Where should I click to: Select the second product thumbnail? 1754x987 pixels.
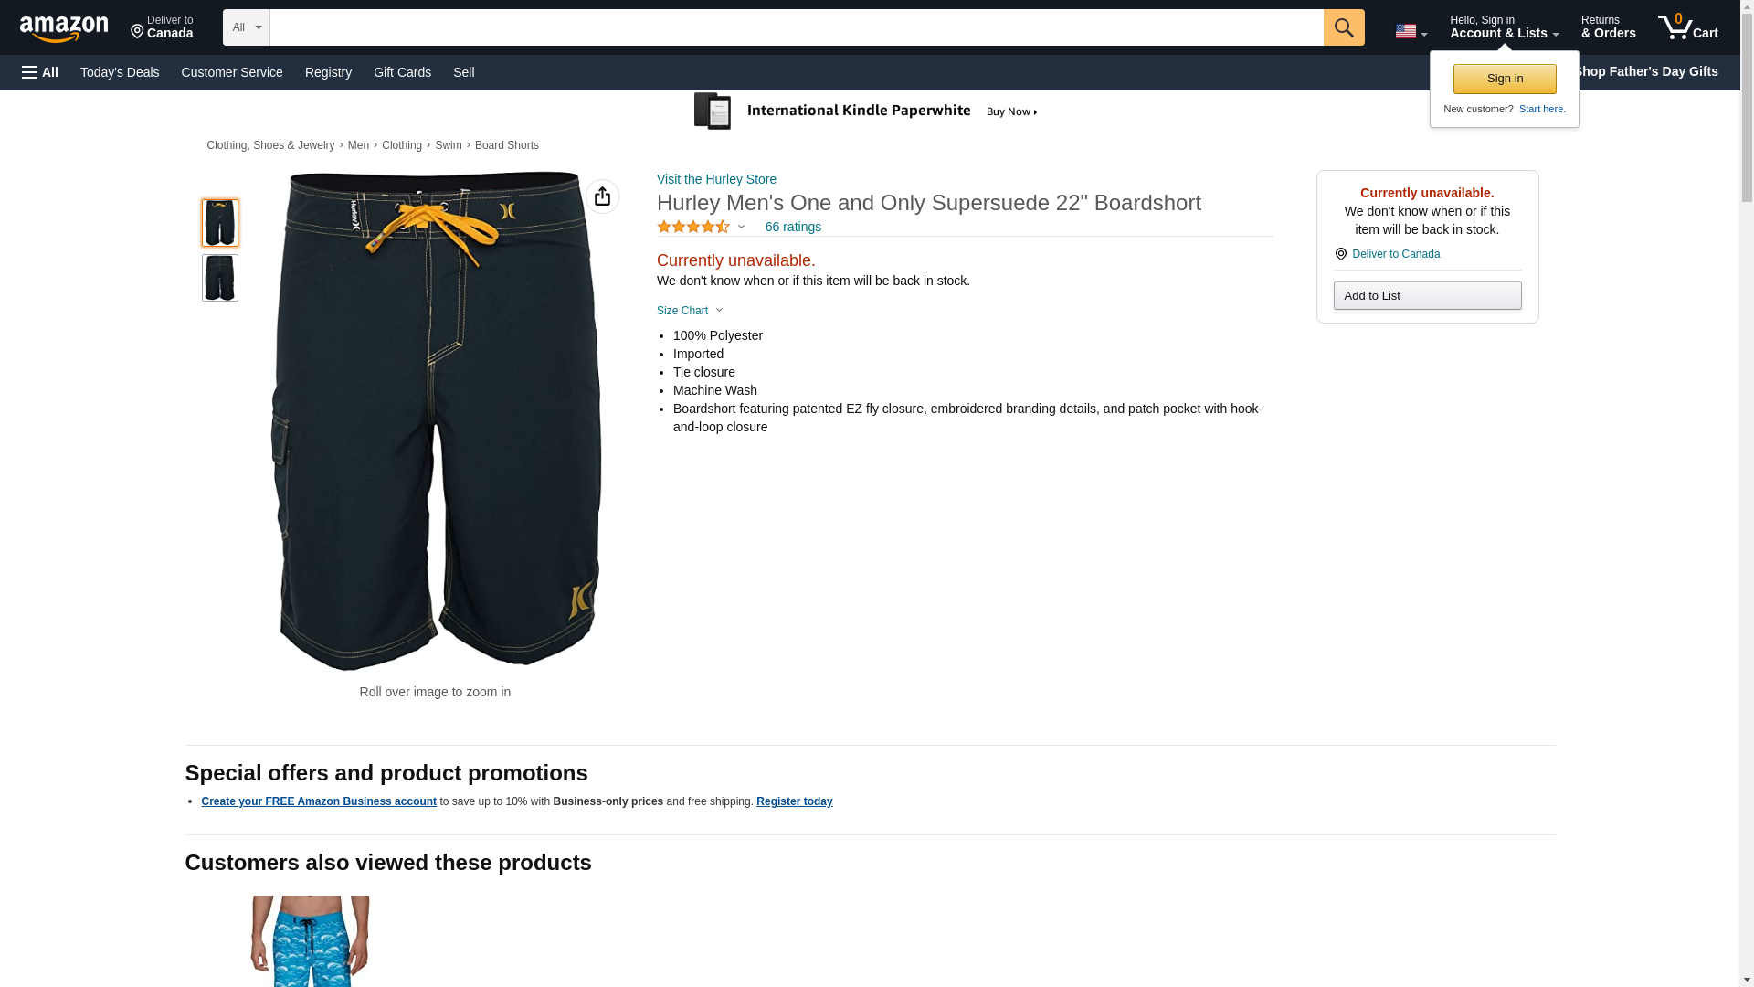click(219, 278)
